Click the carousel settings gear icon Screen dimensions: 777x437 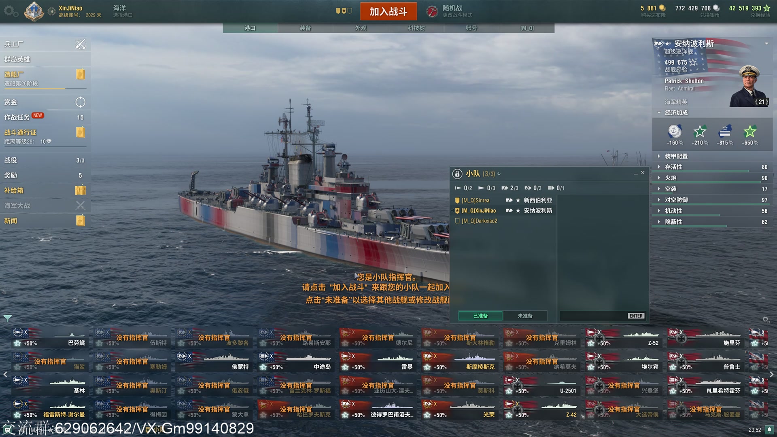tap(766, 320)
